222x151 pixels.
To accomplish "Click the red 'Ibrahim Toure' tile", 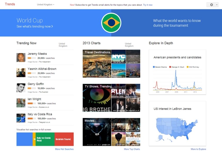I will tap(64, 139).
